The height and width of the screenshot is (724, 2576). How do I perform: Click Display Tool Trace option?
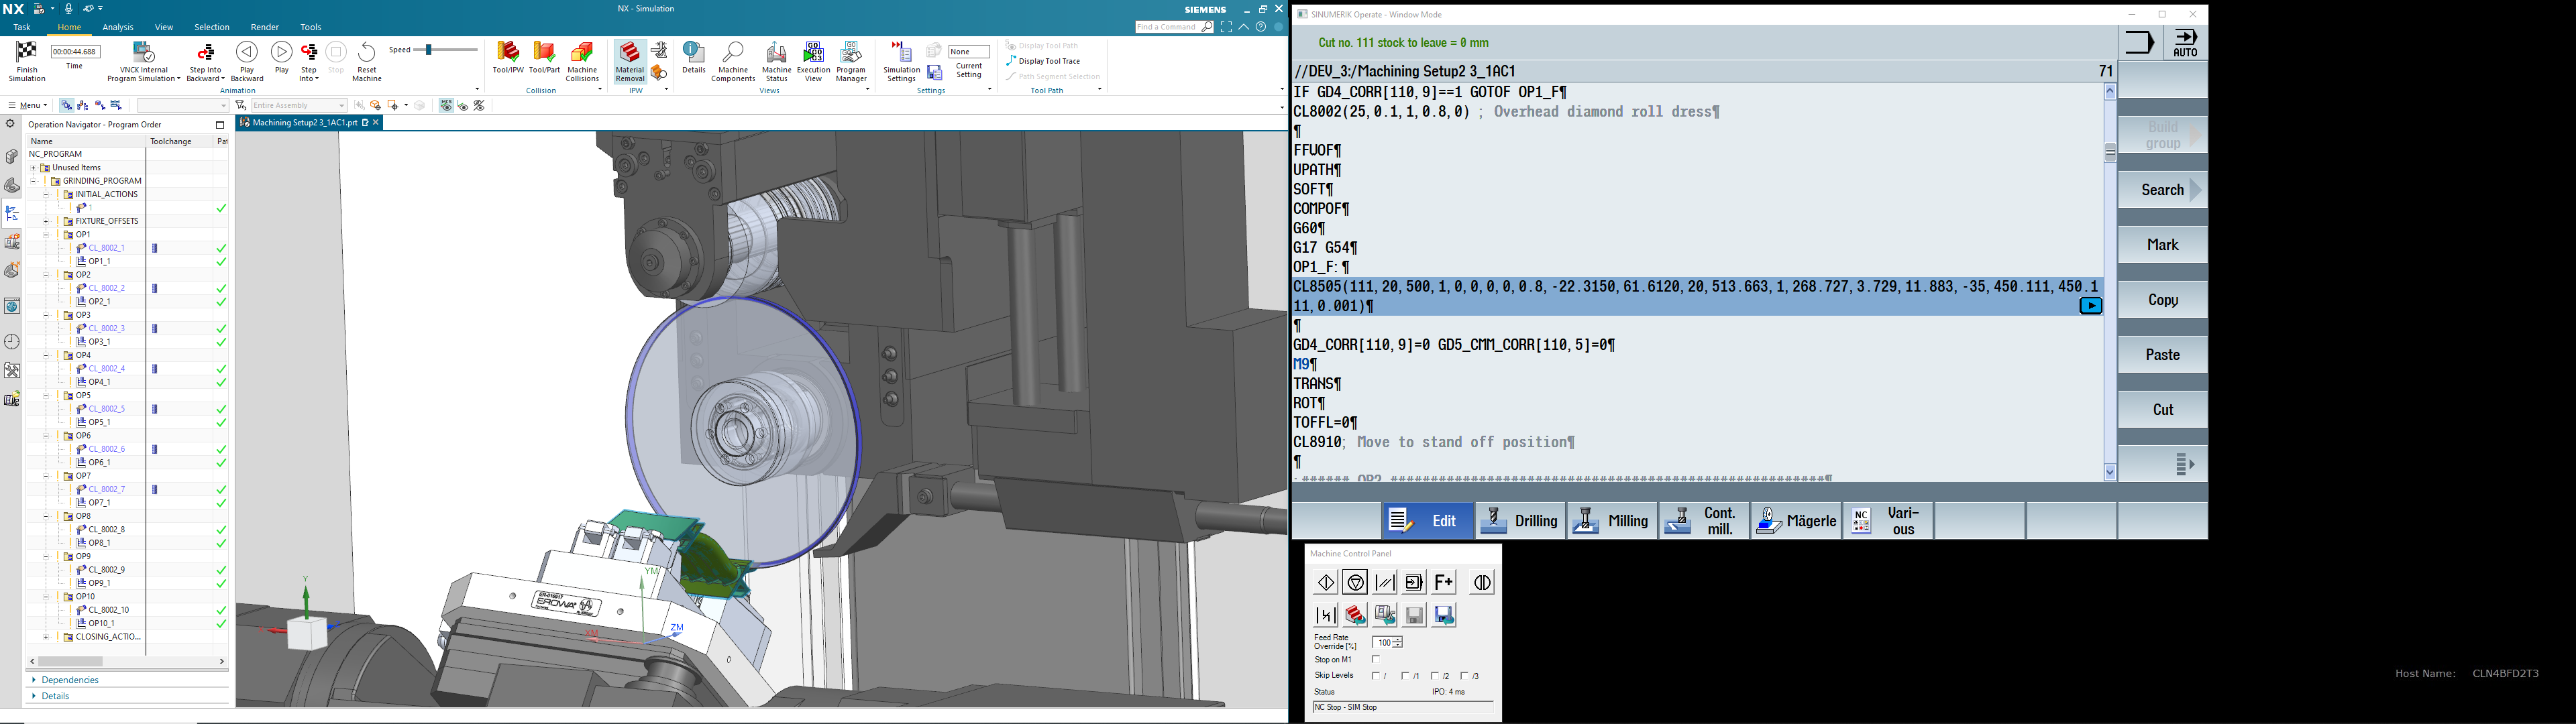click(x=1043, y=61)
